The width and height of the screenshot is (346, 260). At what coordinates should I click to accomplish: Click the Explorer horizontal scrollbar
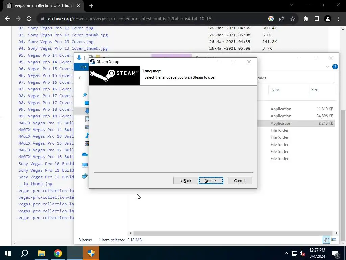tap(233, 233)
